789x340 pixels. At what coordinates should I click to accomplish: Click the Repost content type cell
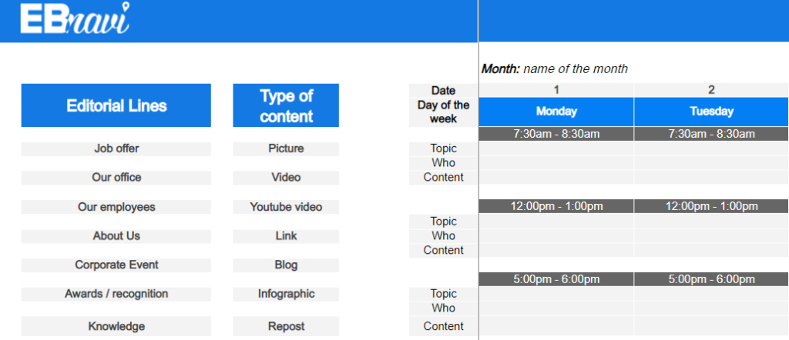tap(286, 326)
